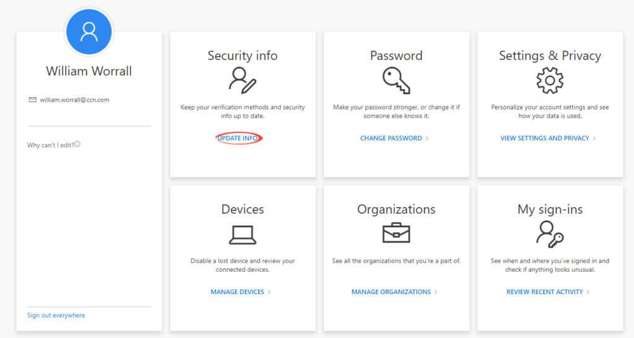This screenshot has height=338, width=634.
Task: Click the Settings & Privacy gear icon
Action: [x=550, y=80]
